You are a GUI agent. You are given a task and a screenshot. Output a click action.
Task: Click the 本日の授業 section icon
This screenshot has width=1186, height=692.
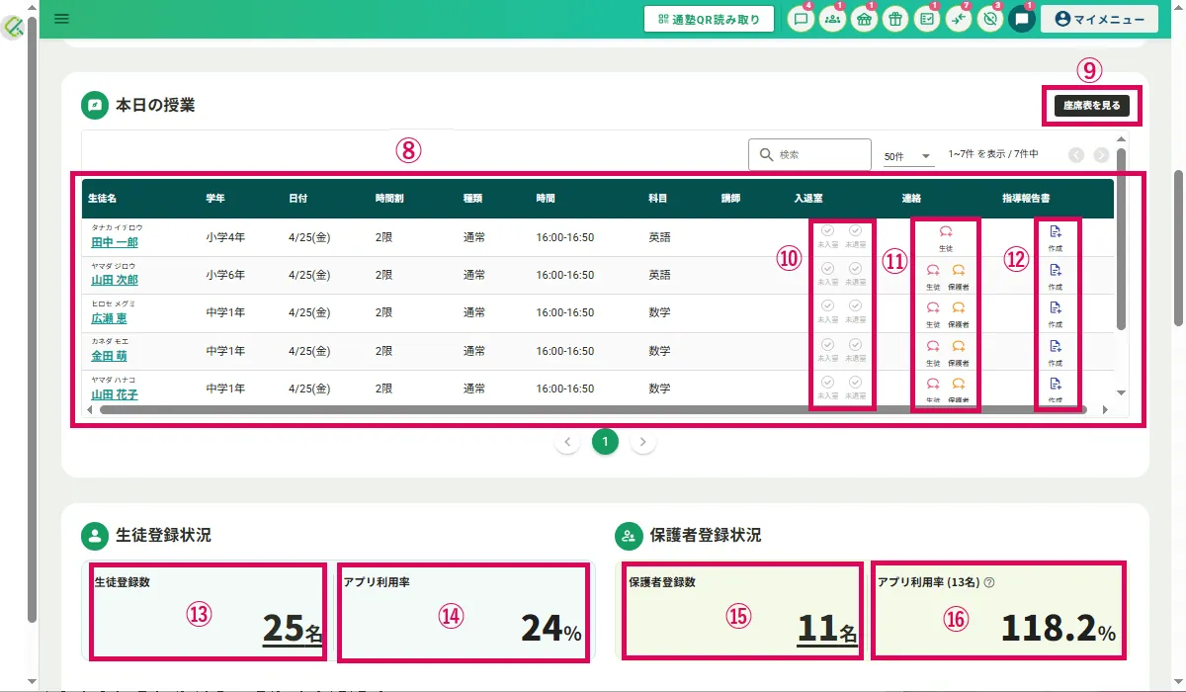pyautogui.click(x=95, y=104)
